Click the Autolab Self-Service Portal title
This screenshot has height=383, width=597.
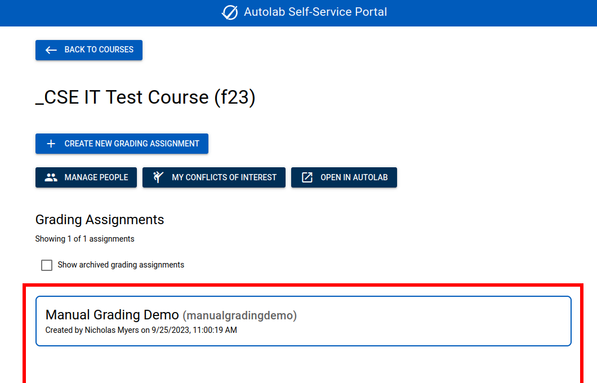click(x=315, y=12)
